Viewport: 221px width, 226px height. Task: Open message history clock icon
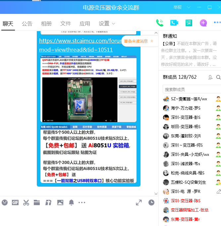pos(151,203)
